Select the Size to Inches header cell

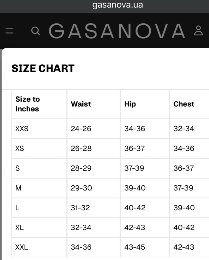point(27,104)
